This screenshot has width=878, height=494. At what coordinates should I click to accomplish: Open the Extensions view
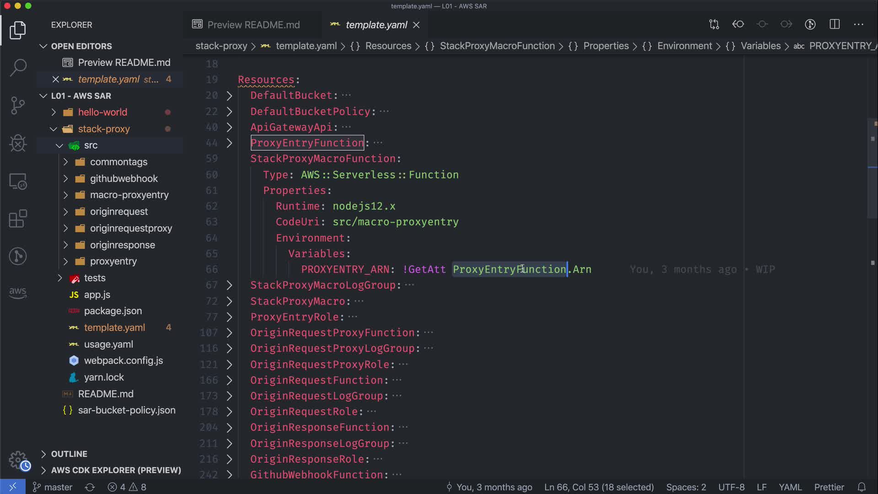pyautogui.click(x=18, y=219)
